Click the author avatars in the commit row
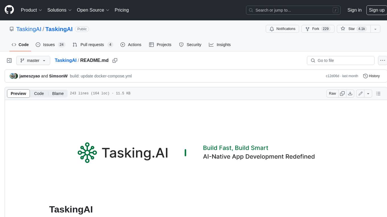 14,76
